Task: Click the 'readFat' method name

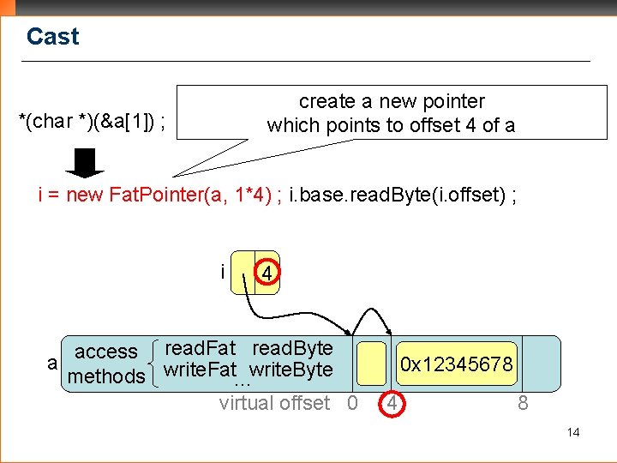Action: click(200, 348)
